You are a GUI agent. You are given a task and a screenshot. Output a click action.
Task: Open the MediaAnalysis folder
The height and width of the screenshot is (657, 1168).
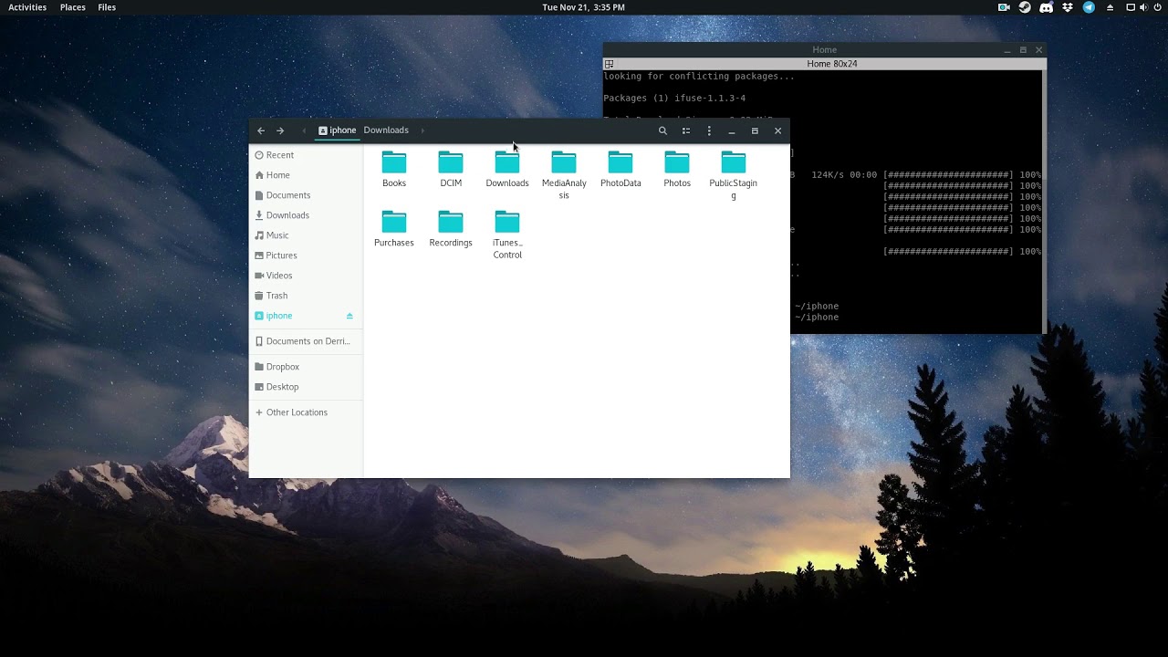564,175
